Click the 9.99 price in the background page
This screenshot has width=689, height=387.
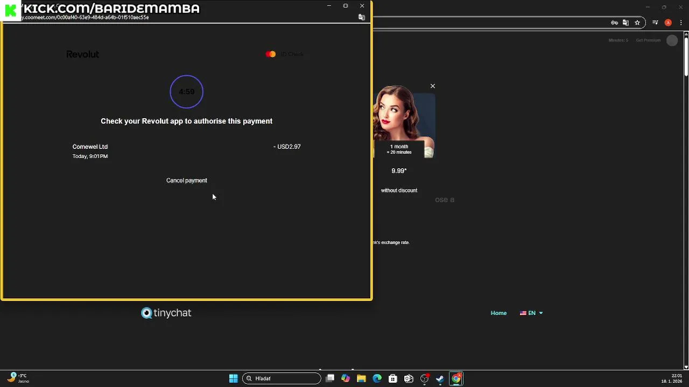399,171
